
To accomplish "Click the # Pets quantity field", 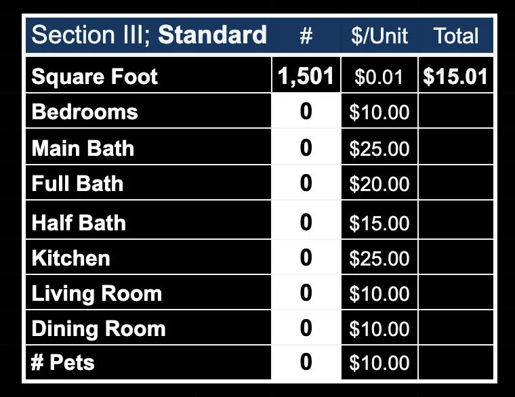I will point(306,362).
